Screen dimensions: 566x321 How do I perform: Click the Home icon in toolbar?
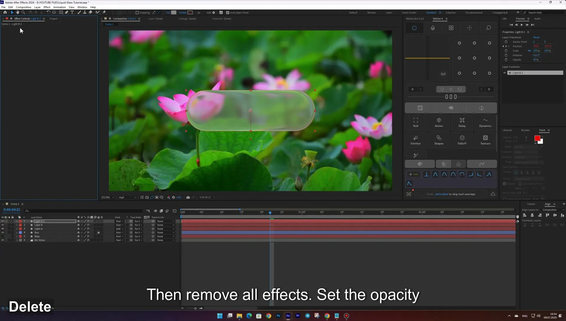point(5,12)
